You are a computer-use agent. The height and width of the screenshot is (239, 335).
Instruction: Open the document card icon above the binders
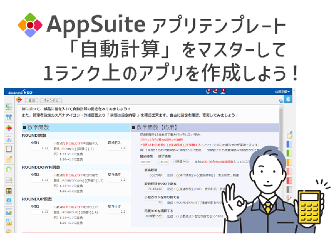click(9, 180)
